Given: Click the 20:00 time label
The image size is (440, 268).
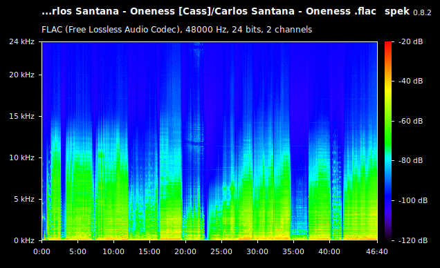Looking at the screenshot, I should [x=185, y=251].
